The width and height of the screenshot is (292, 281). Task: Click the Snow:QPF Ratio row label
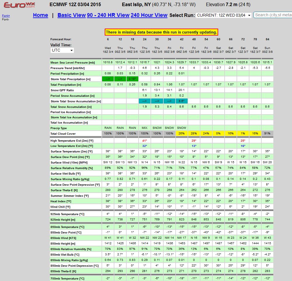(x=62, y=90)
